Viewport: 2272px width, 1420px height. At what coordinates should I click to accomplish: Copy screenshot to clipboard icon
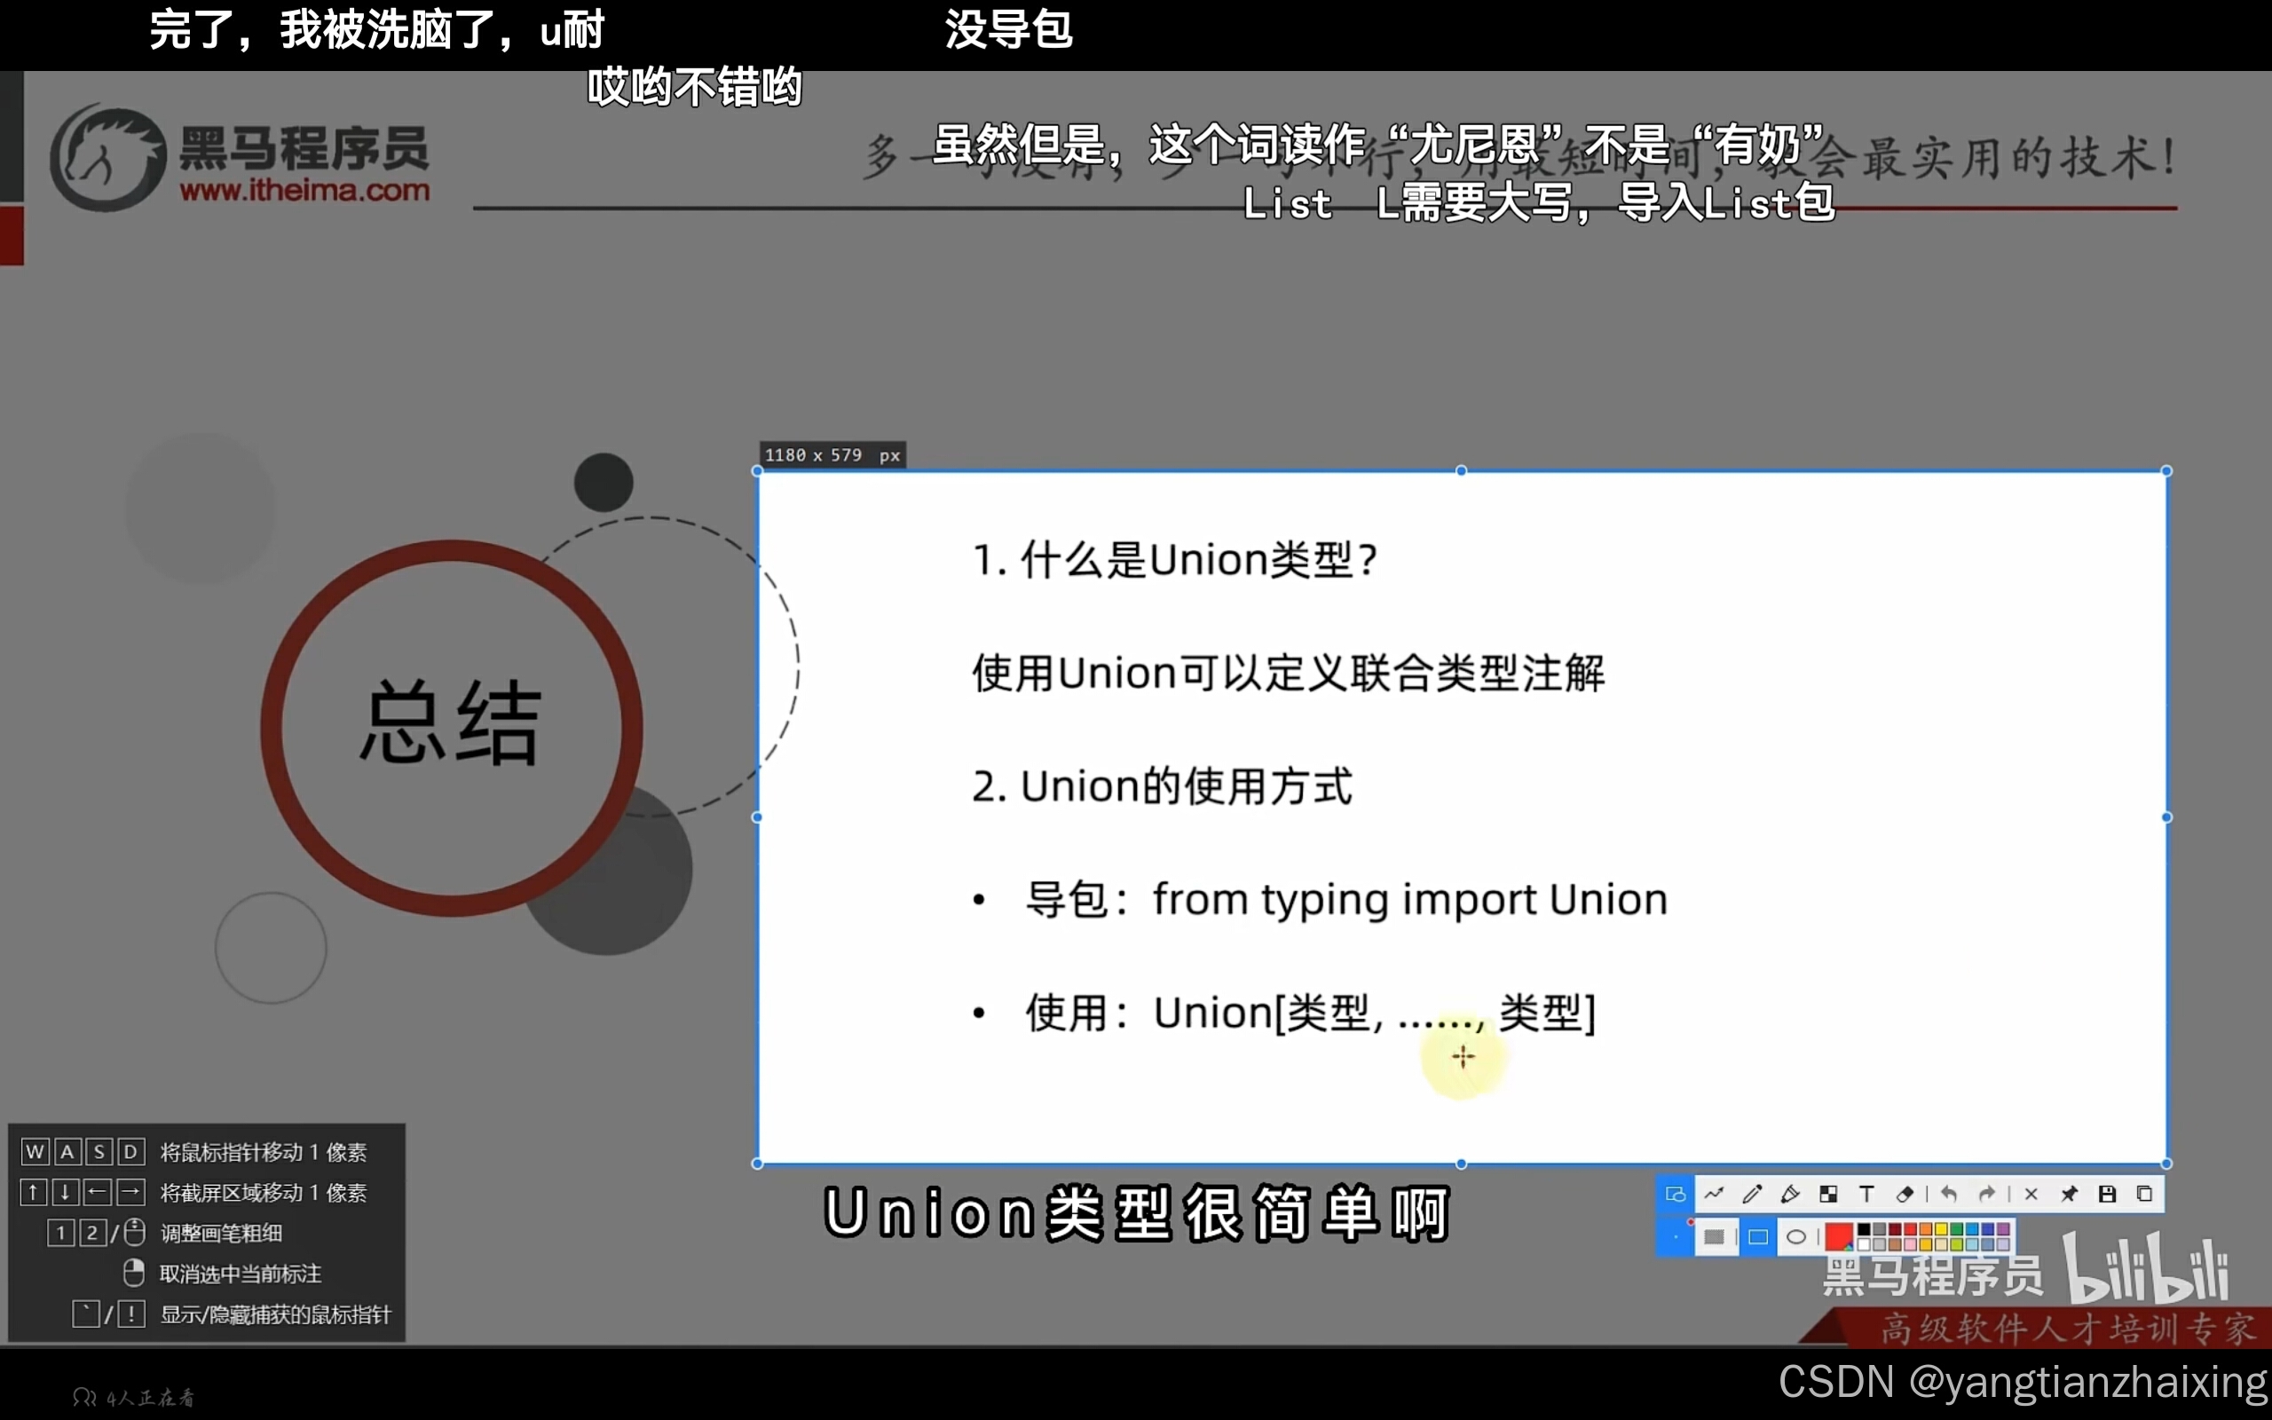[2144, 1195]
